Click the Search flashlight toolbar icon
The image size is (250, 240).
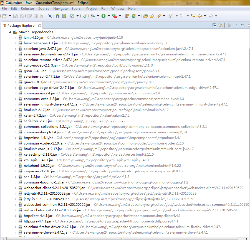point(159,16)
